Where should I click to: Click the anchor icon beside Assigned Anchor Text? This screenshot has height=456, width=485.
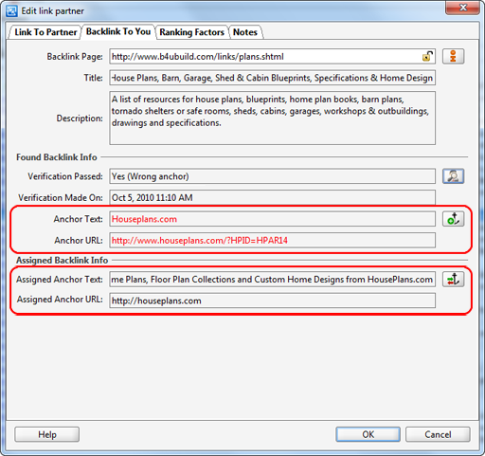pos(453,279)
